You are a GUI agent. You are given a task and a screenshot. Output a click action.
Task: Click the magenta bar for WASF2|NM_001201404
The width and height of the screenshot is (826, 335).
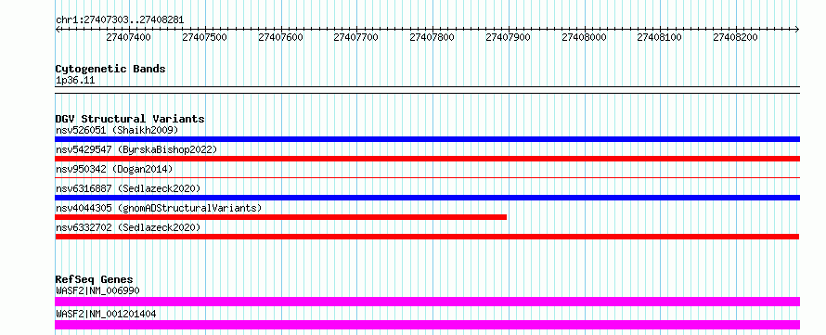point(428,325)
